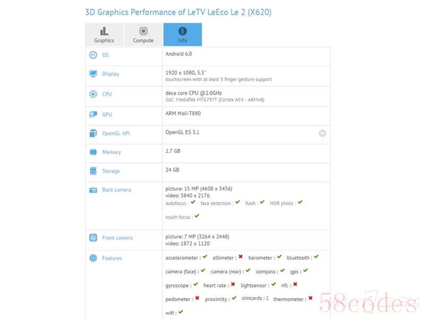This screenshot has width=425, height=319.
Task: Click the wifi check mark
Action: point(181,312)
